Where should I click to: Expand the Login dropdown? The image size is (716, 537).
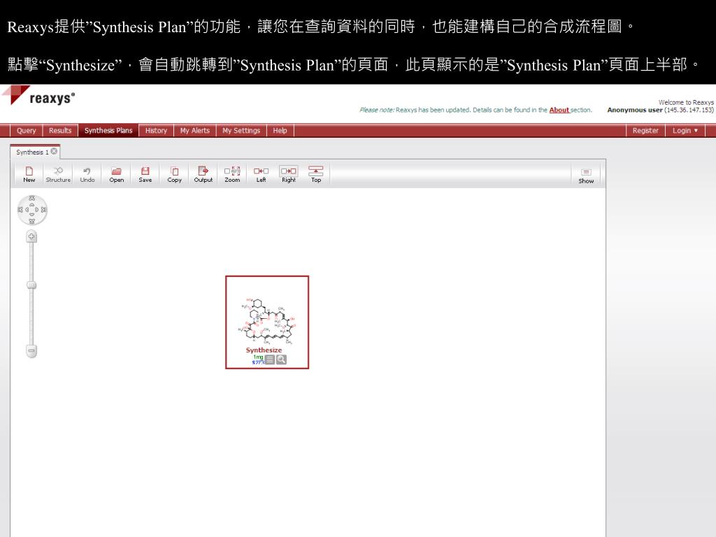pyautogui.click(x=685, y=130)
